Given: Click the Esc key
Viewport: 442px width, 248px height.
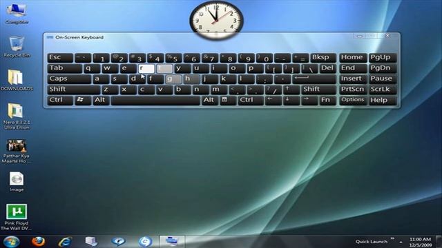Looking at the screenshot, I should 60,58.
